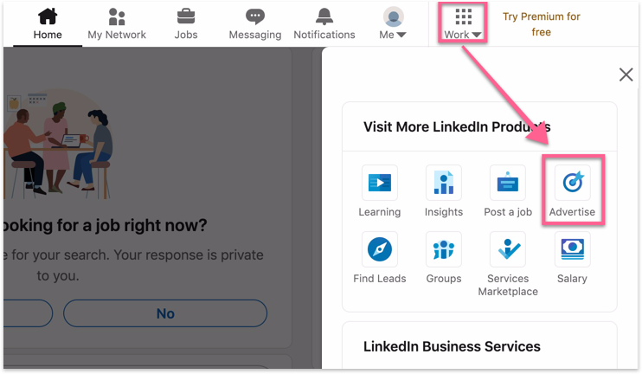
Task: Open the Insights product icon
Action: (444, 183)
